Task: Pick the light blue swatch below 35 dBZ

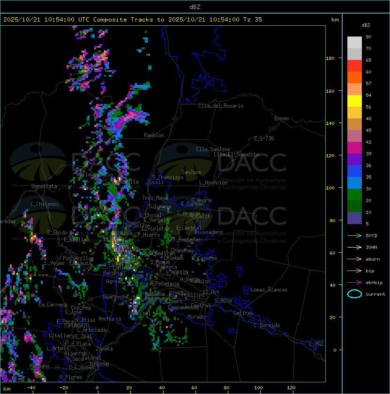Action: tap(354, 183)
